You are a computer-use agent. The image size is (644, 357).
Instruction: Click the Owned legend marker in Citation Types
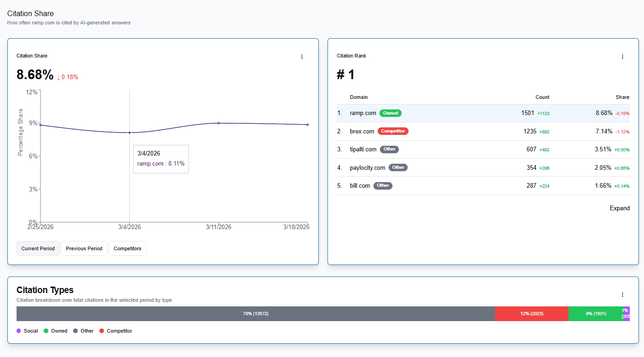pyautogui.click(x=46, y=331)
